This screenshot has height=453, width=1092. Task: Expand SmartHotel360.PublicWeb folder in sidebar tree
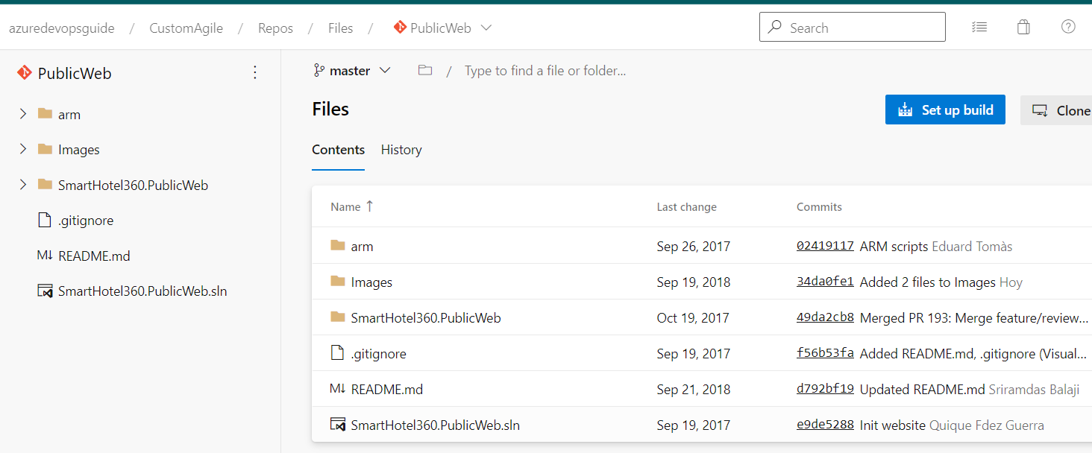point(23,185)
